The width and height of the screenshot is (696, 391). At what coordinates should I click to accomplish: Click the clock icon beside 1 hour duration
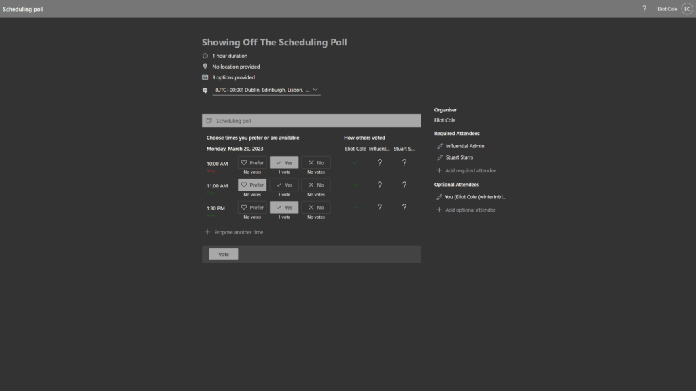pyautogui.click(x=206, y=55)
